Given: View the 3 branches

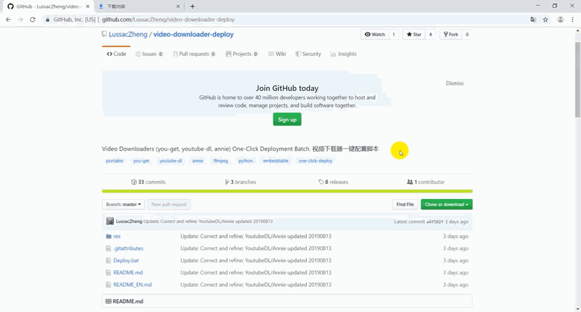Looking at the screenshot, I should (241, 181).
